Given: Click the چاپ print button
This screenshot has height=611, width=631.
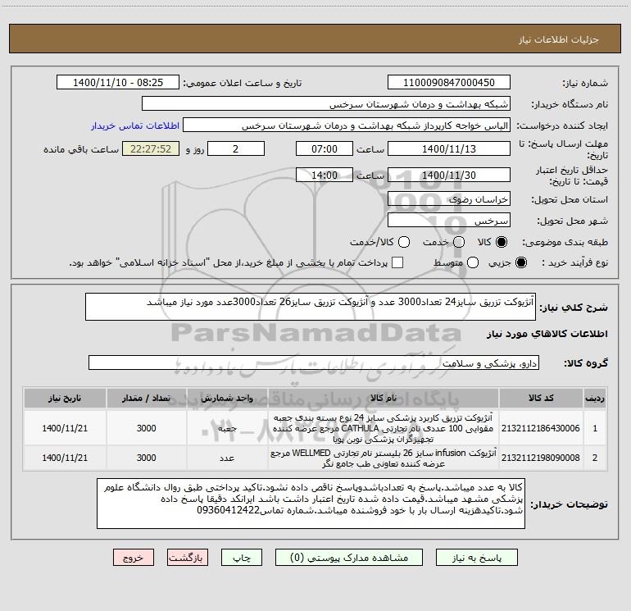Looking at the screenshot, I should (x=242, y=558).
